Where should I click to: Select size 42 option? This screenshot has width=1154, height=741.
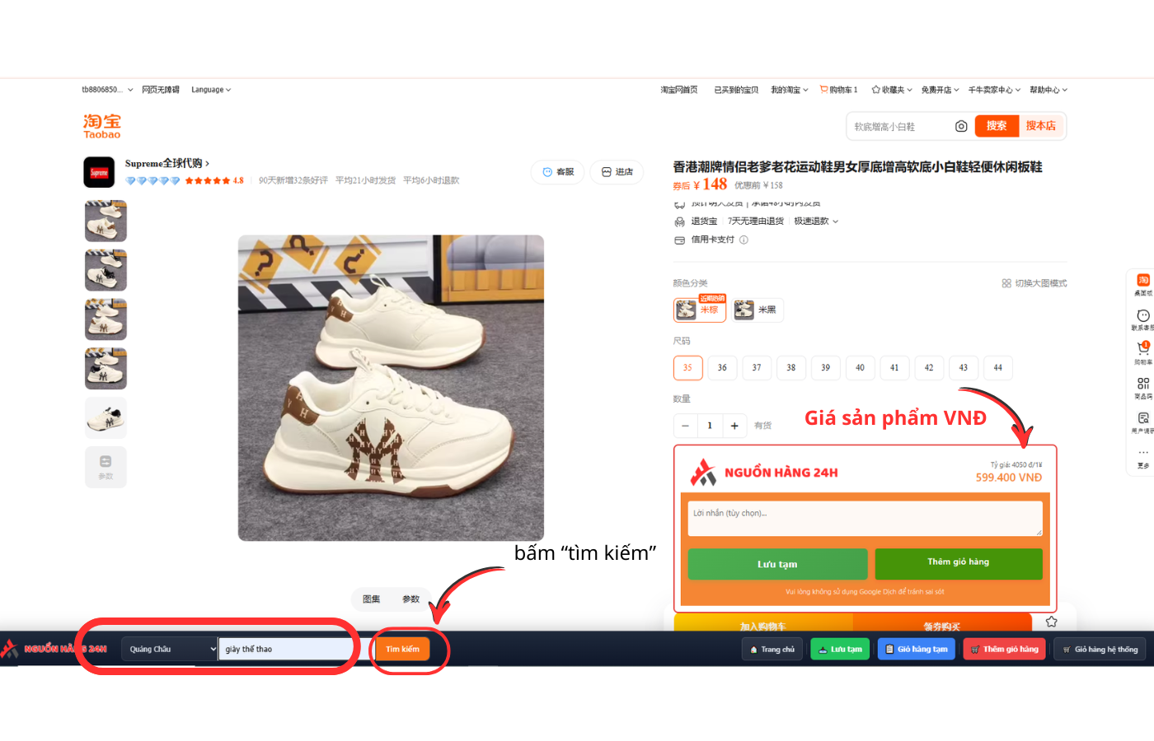(928, 368)
